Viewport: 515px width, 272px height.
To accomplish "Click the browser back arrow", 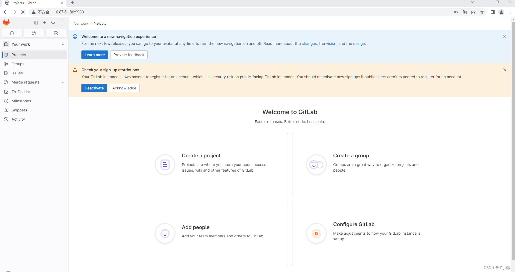I will pyautogui.click(x=6, y=12).
